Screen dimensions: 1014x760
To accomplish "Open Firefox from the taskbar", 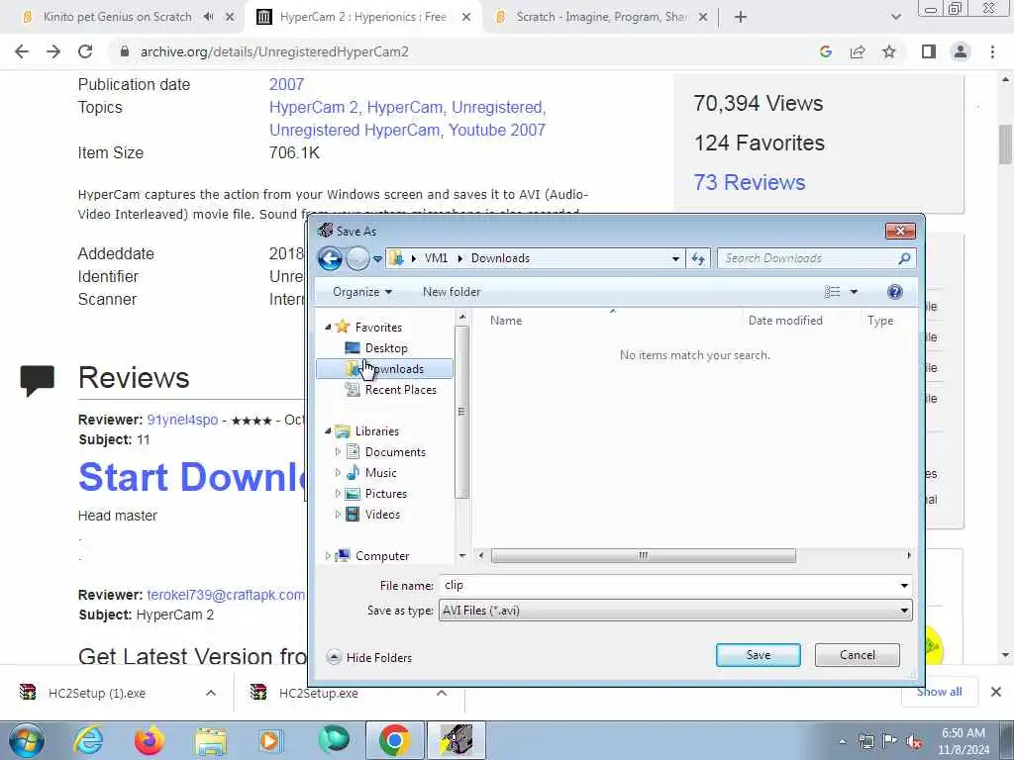I will click(x=150, y=740).
